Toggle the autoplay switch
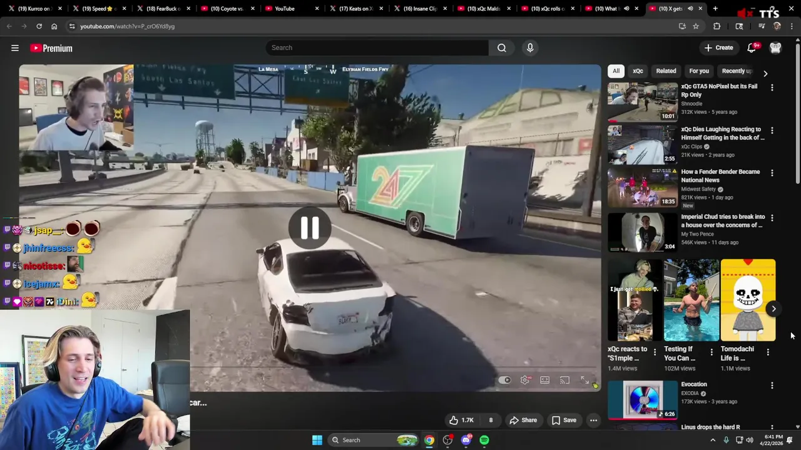Image resolution: width=801 pixels, height=450 pixels. [x=505, y=380]
